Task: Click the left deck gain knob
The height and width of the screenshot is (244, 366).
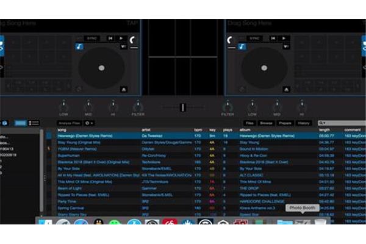Action: (133, 40)
